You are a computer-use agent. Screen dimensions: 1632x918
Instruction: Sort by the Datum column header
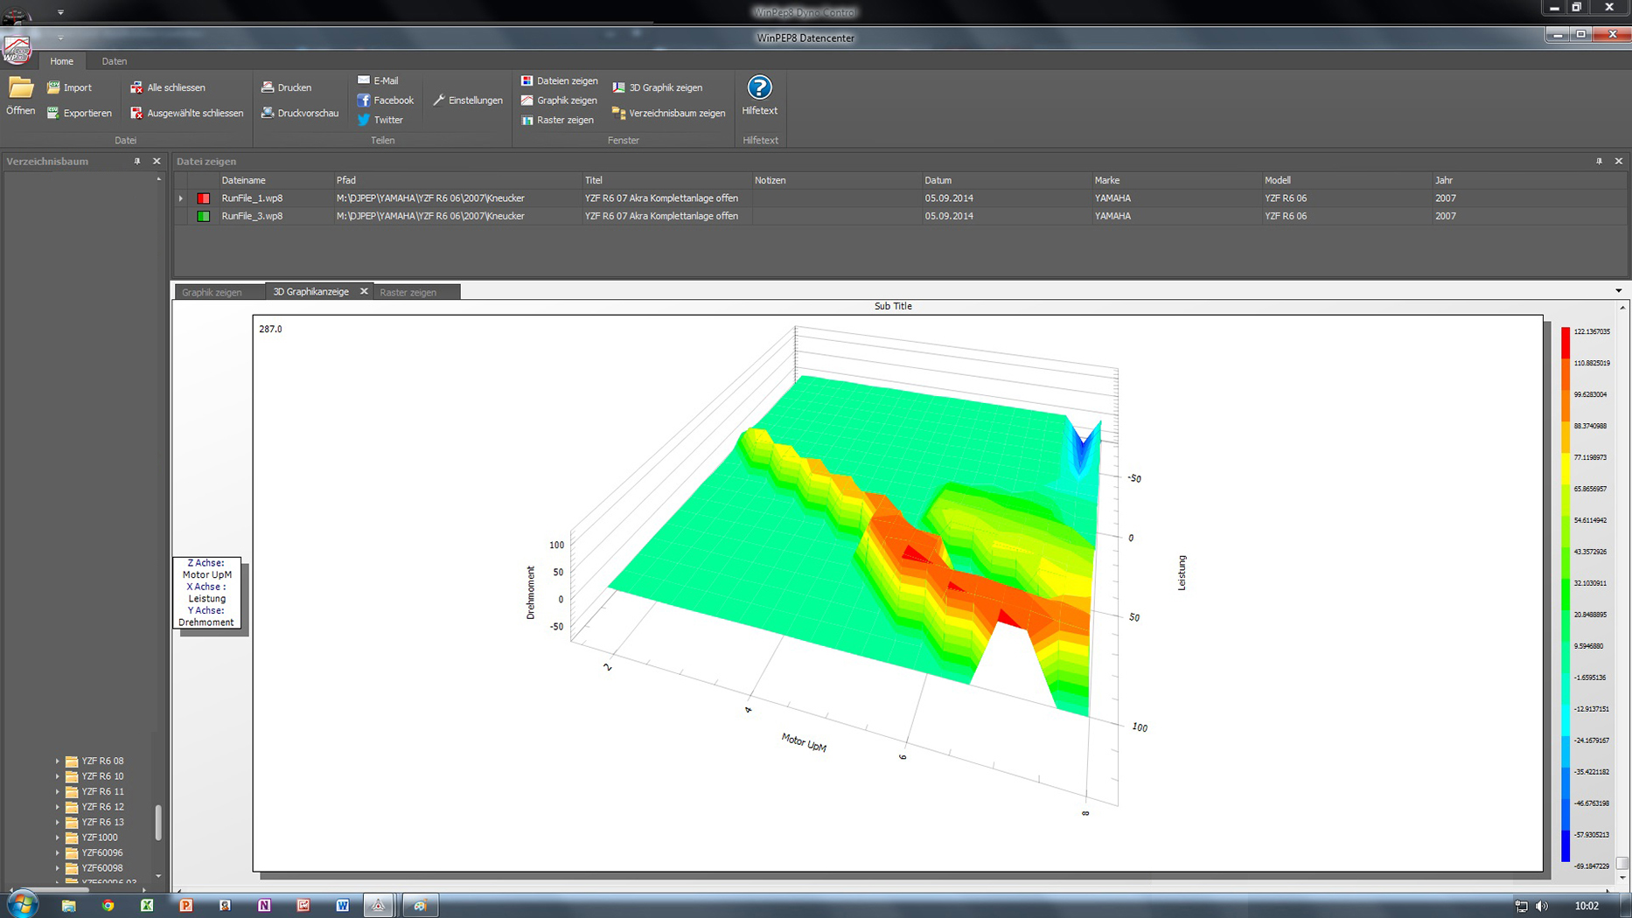click(x=1007, y=180)
